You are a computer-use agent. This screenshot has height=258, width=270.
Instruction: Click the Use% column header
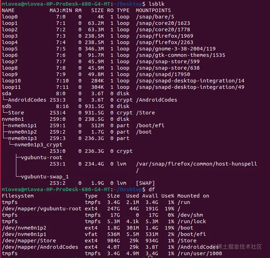(168, 196)
